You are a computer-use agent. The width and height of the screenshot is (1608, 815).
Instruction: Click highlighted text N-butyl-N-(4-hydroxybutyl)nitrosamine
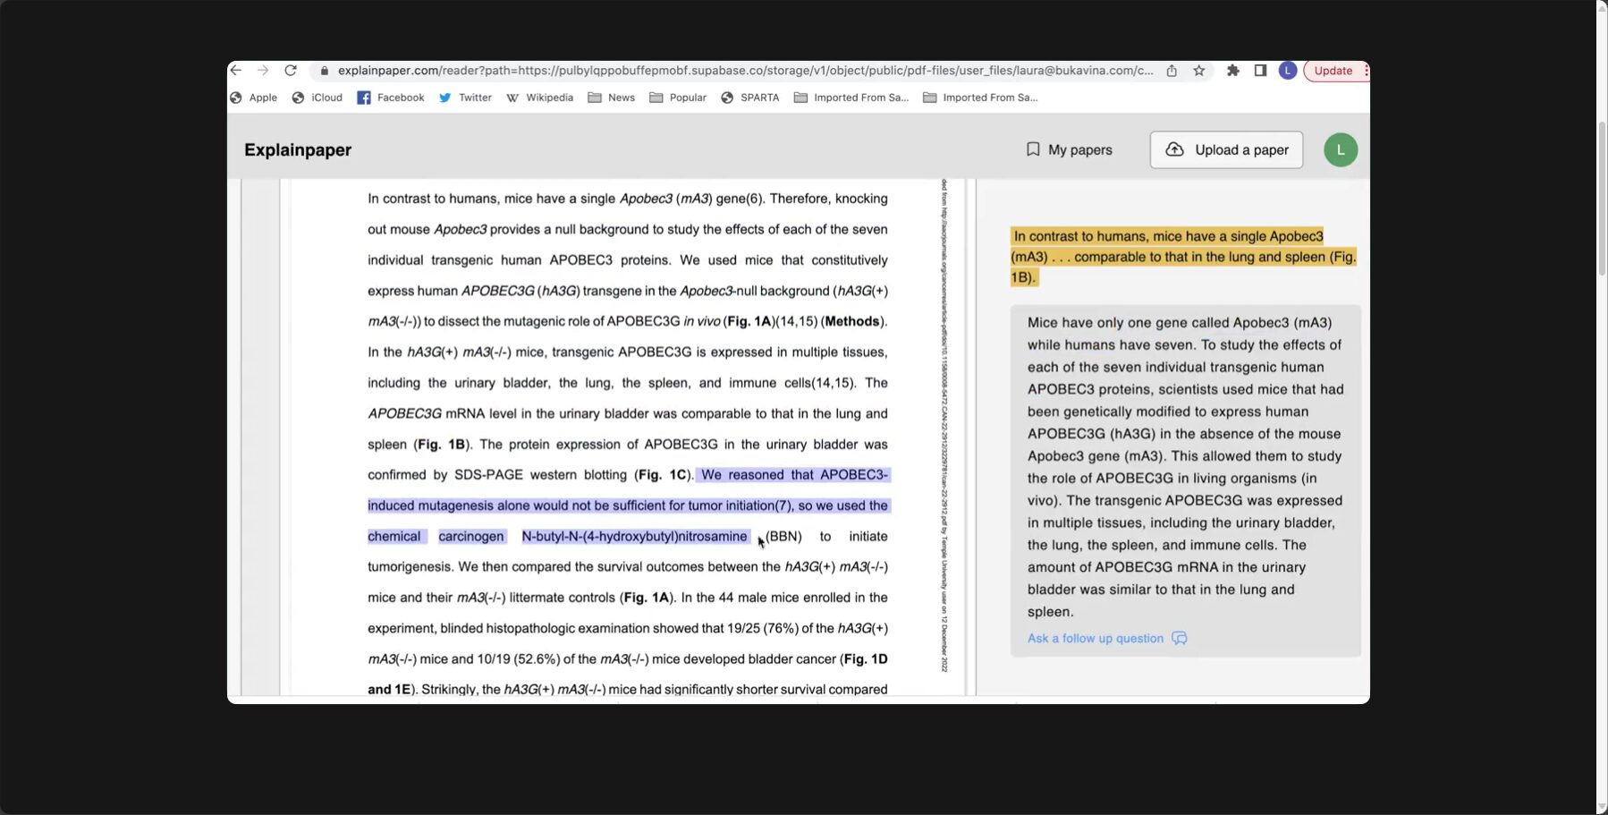coord(634,537)
